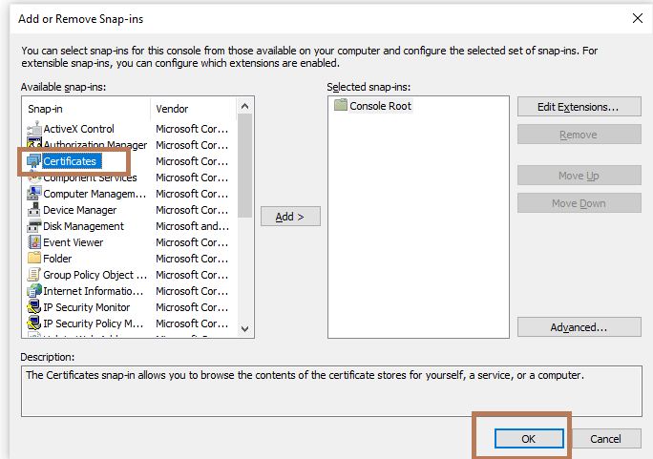This screenshot has width=653, height=459.
Task: Select the Computer Management entry
Action: 95,194
